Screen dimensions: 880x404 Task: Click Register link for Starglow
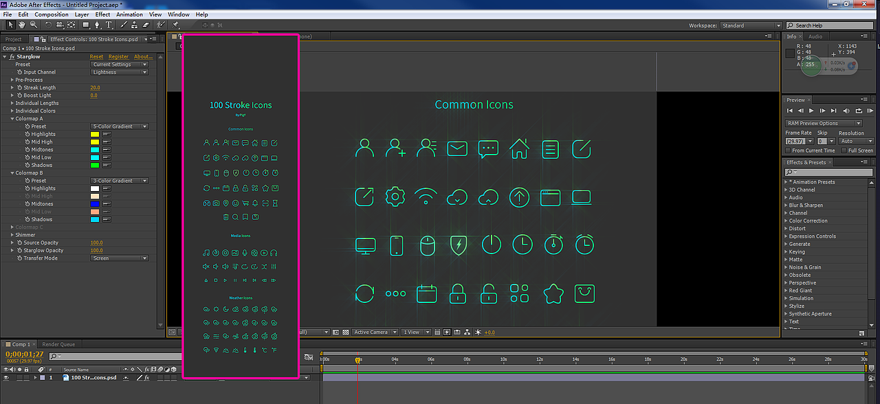[118, 57]
